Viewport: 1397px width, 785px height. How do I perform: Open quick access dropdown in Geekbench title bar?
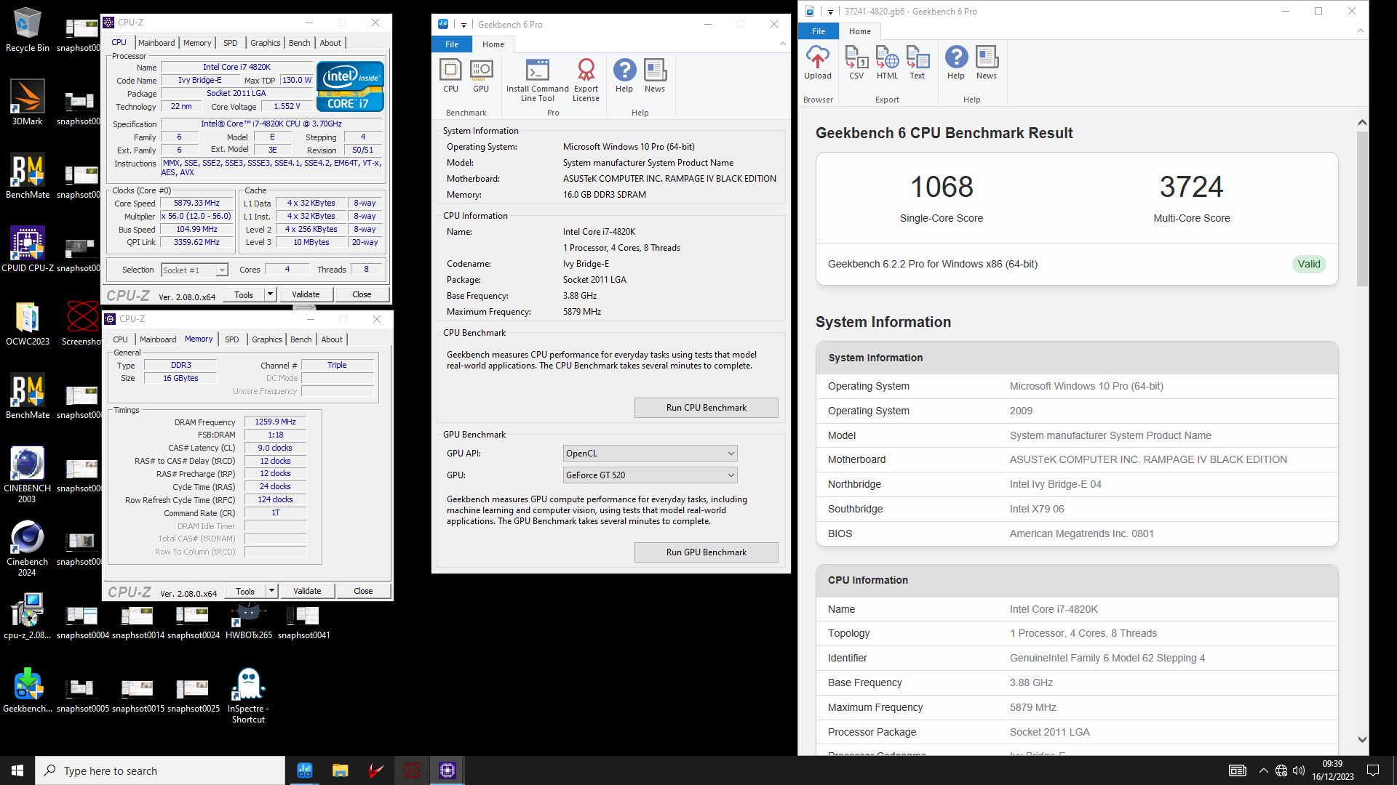point(463,25)
